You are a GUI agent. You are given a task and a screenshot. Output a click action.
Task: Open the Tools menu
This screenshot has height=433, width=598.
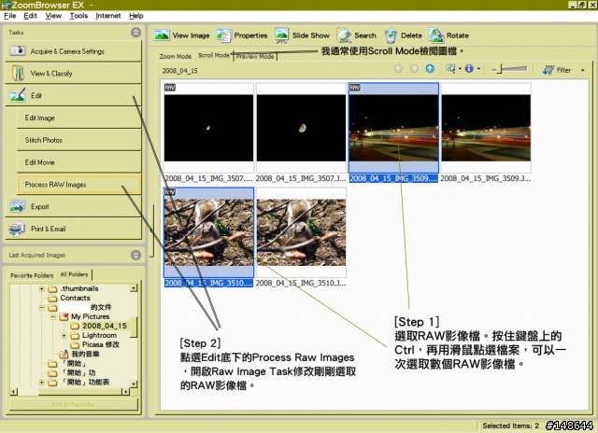point(78,16)
